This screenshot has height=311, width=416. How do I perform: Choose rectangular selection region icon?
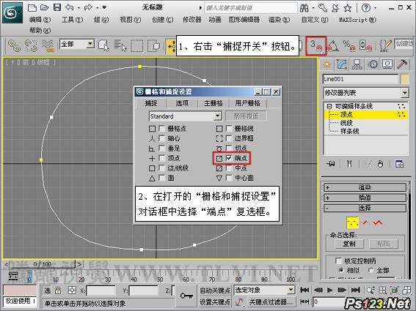[137, 46]
